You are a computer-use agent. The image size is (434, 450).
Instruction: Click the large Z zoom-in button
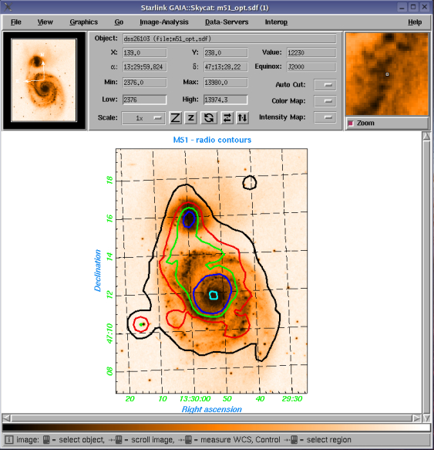click(175, 117)
